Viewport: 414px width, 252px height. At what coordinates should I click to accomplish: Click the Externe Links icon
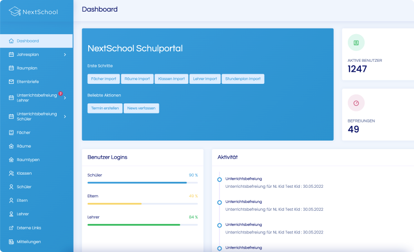tap(11, 228)
